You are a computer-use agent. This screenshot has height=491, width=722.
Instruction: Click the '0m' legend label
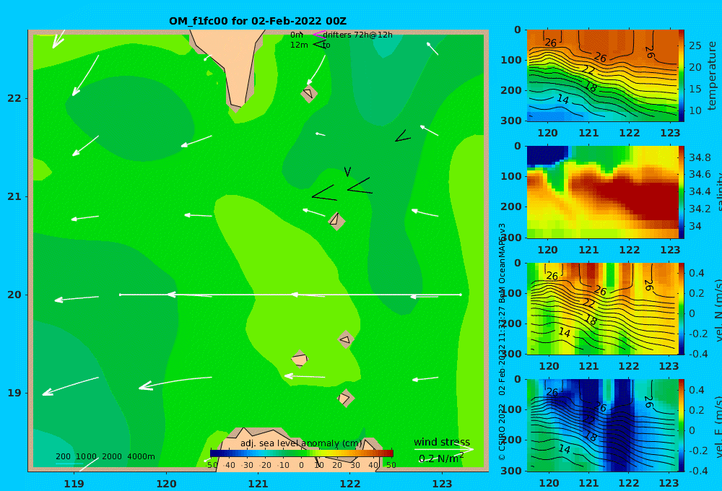297,35
